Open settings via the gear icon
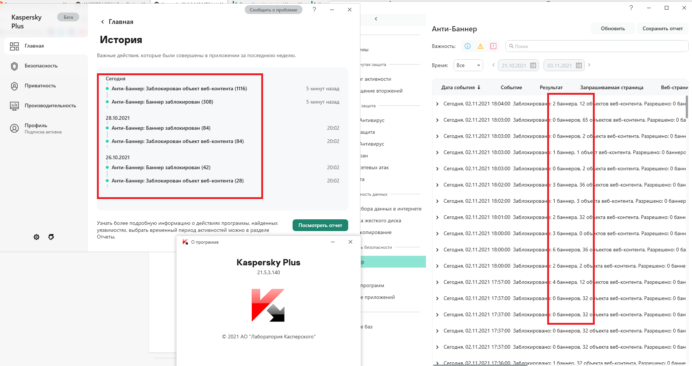 coord(36,237)
